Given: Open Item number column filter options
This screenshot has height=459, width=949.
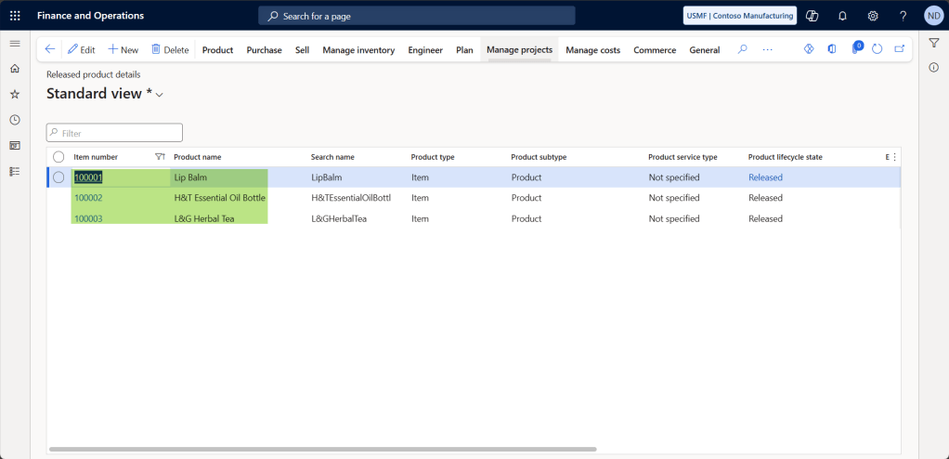Looking at the screenshot, I should pyautogui.click(x=159, y=157).
